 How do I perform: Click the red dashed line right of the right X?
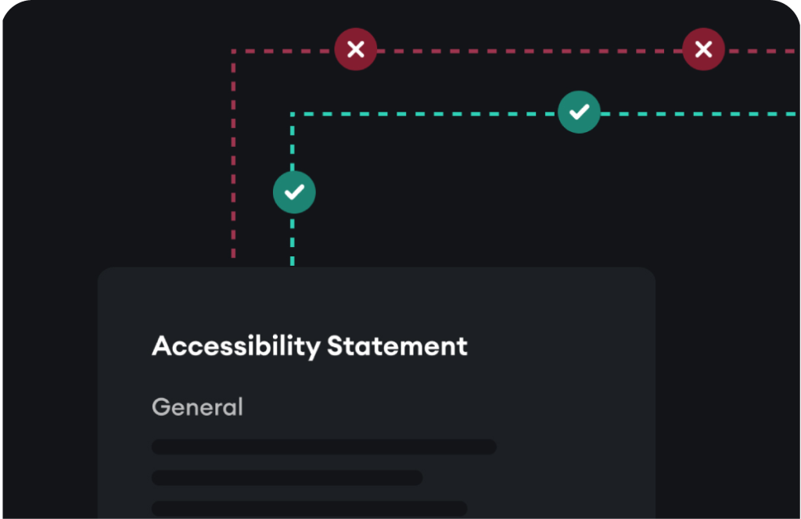pyautogui.click(x=760, y=51)
